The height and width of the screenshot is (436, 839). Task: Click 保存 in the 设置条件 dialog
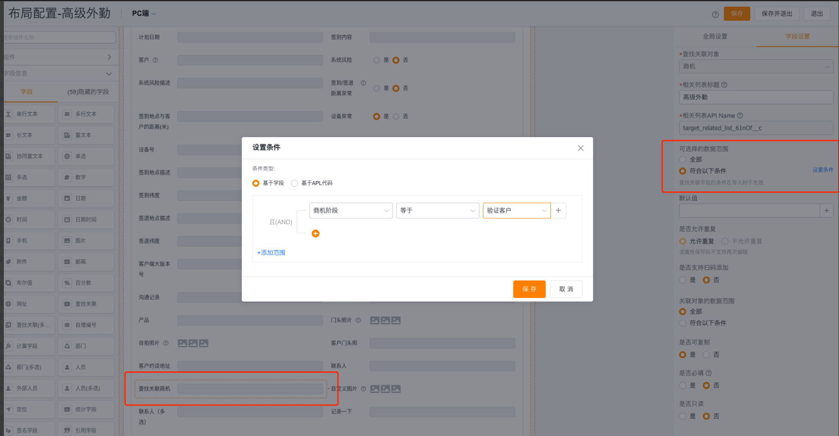tap(529, 289)
